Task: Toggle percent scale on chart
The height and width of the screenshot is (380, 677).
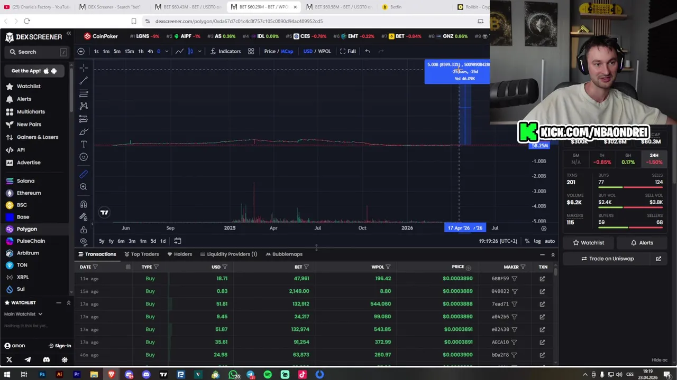Action: point(527,241)
